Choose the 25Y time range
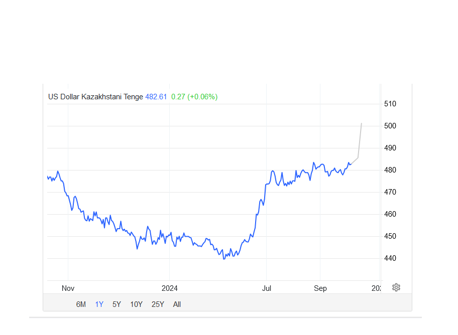This screenshot has height=335, width=458. coord(158,304)
